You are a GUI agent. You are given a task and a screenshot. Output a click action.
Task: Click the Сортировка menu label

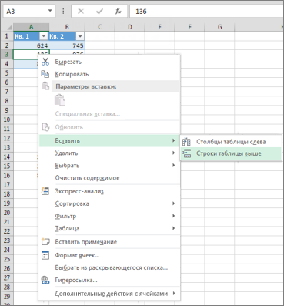click(72, 203)
